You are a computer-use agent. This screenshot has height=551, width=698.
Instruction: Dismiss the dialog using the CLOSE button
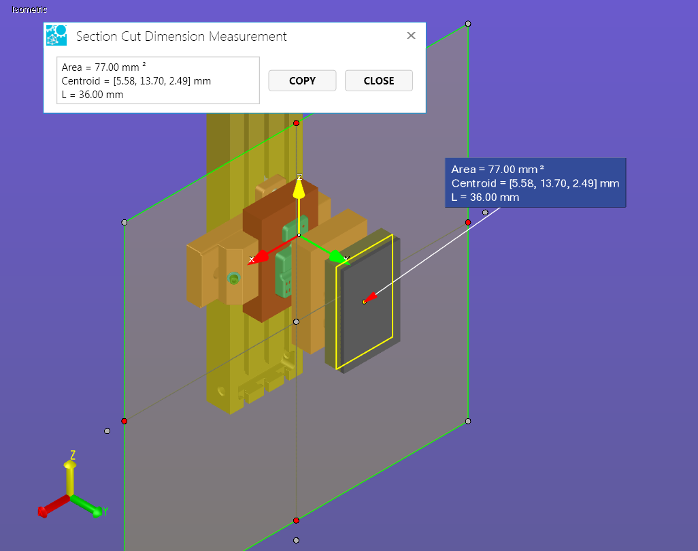click(x=378, y=80)
